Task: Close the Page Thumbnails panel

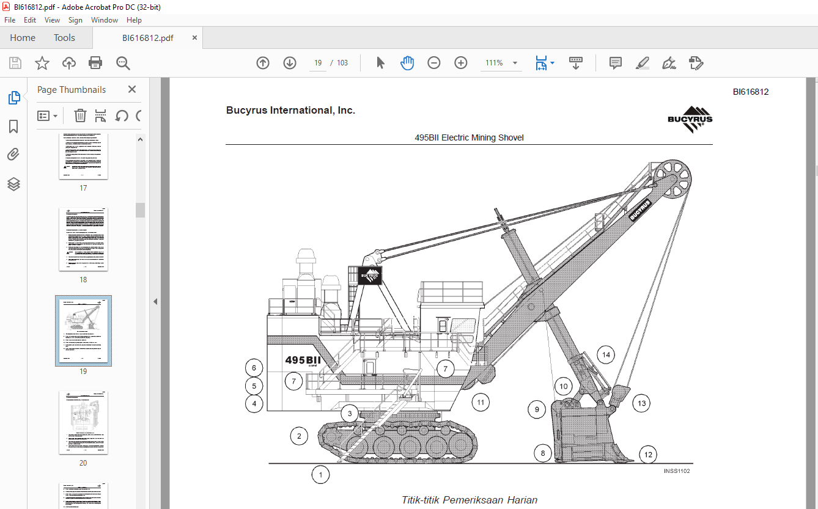Action: tap(131, 90)
